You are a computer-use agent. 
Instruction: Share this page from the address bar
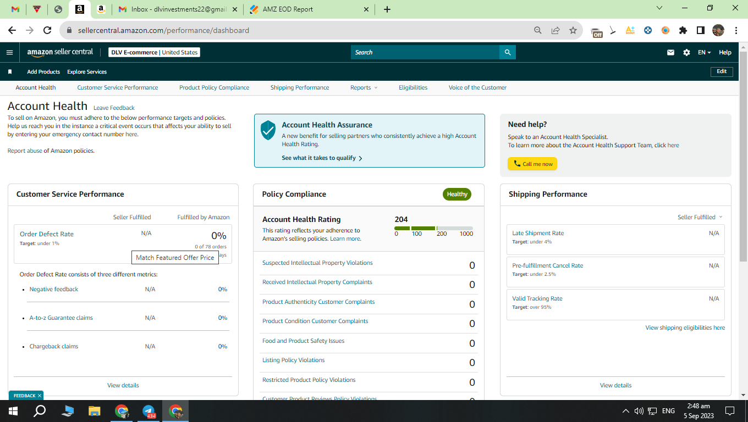(555, 30)
